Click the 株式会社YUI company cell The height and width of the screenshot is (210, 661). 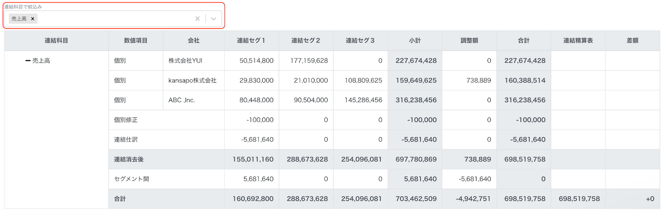(x=194, y=61)
